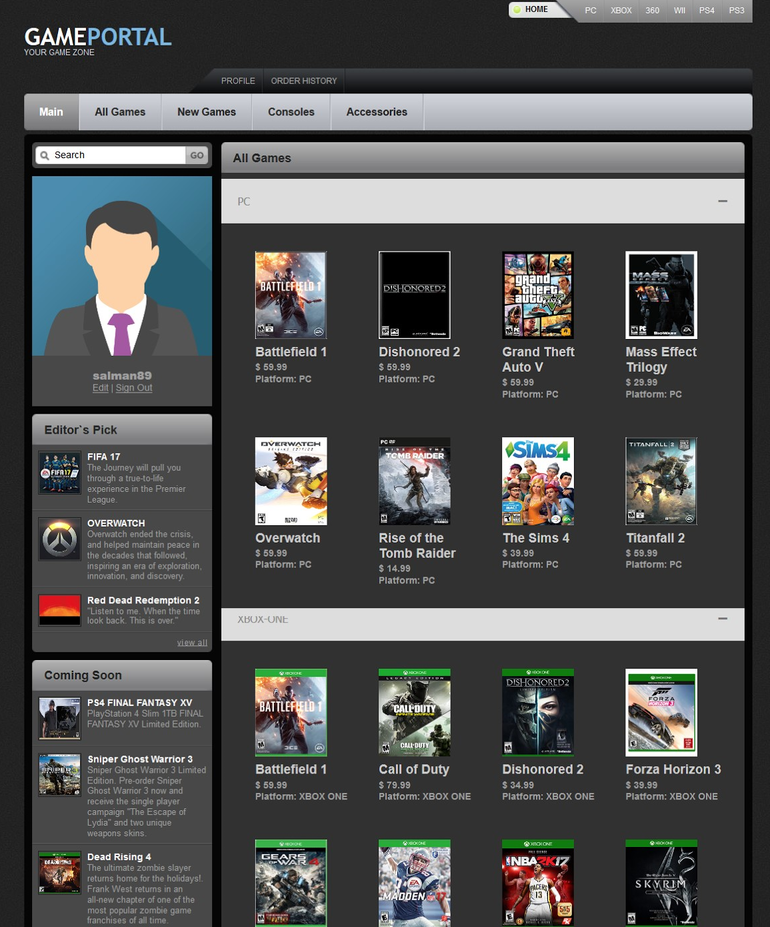Image resolution: width=770 pixels, height=927 pixels.
Task: Open the OVERWATCH Editor's Pick title
Action: coord(116,523)
